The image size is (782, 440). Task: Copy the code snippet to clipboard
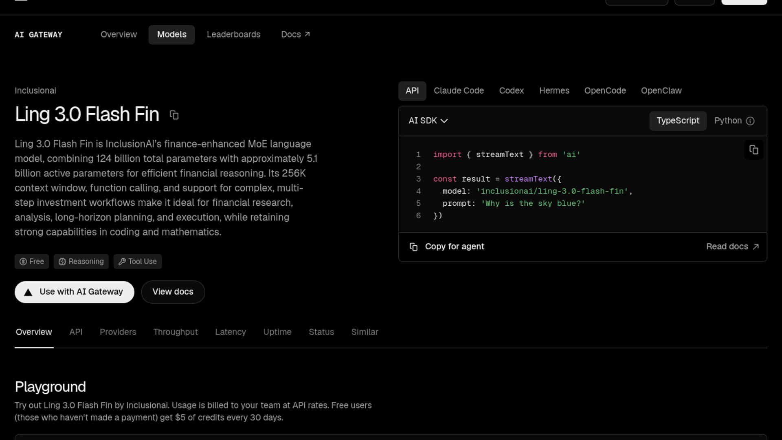point(753,150)
